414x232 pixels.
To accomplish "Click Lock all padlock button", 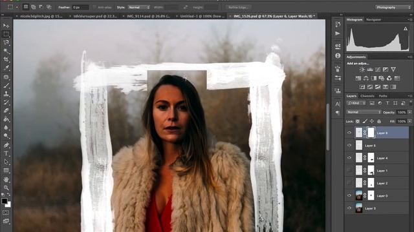I will point(379,121).
